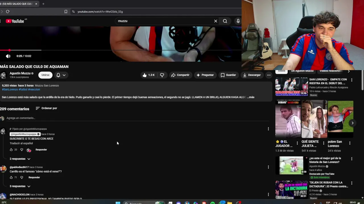This screenshot has height=204, width=364.
Task: Expand the description with ...más
Action: click(251, 97)
